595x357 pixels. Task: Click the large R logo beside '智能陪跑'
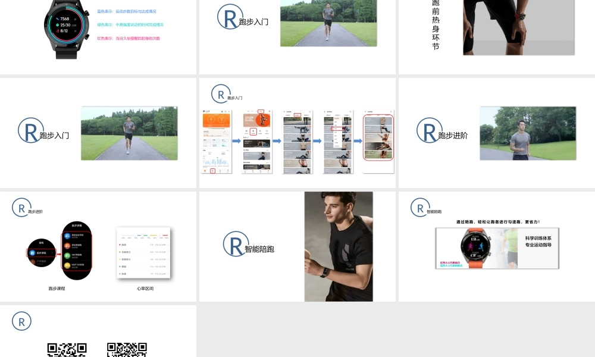pos(234,244)
